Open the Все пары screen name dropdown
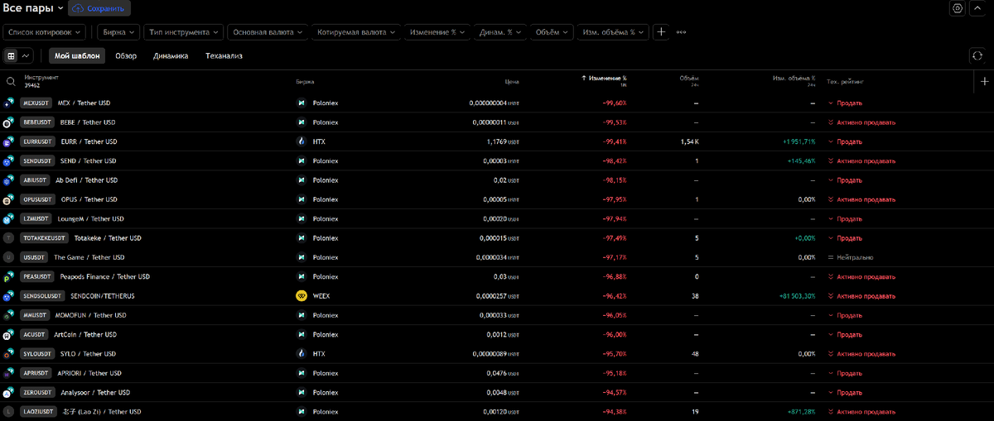This screenshot has height=421, width=994. pyautogui.click(x=33, y=8)
